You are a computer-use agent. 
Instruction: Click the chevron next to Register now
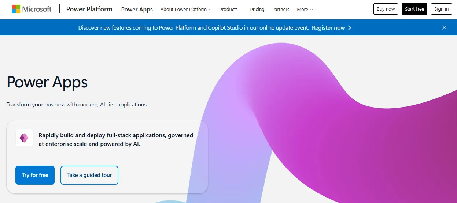pos(350,28)
